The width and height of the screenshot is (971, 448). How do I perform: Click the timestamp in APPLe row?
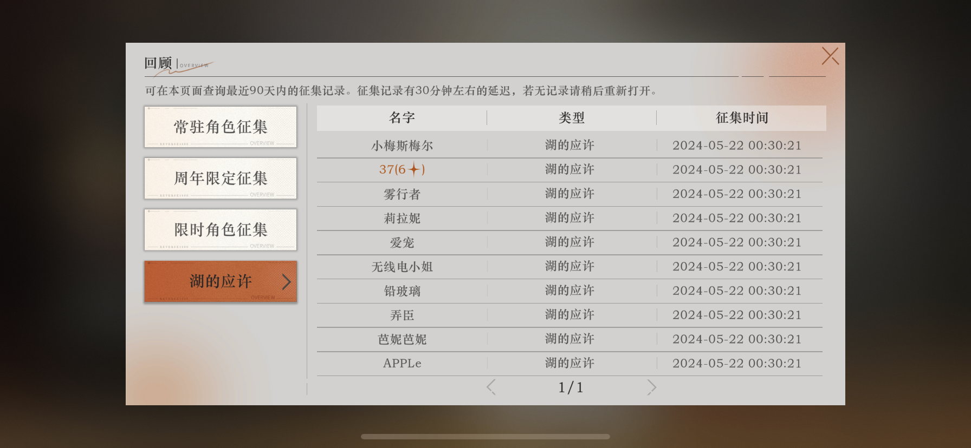pos(737,364)
